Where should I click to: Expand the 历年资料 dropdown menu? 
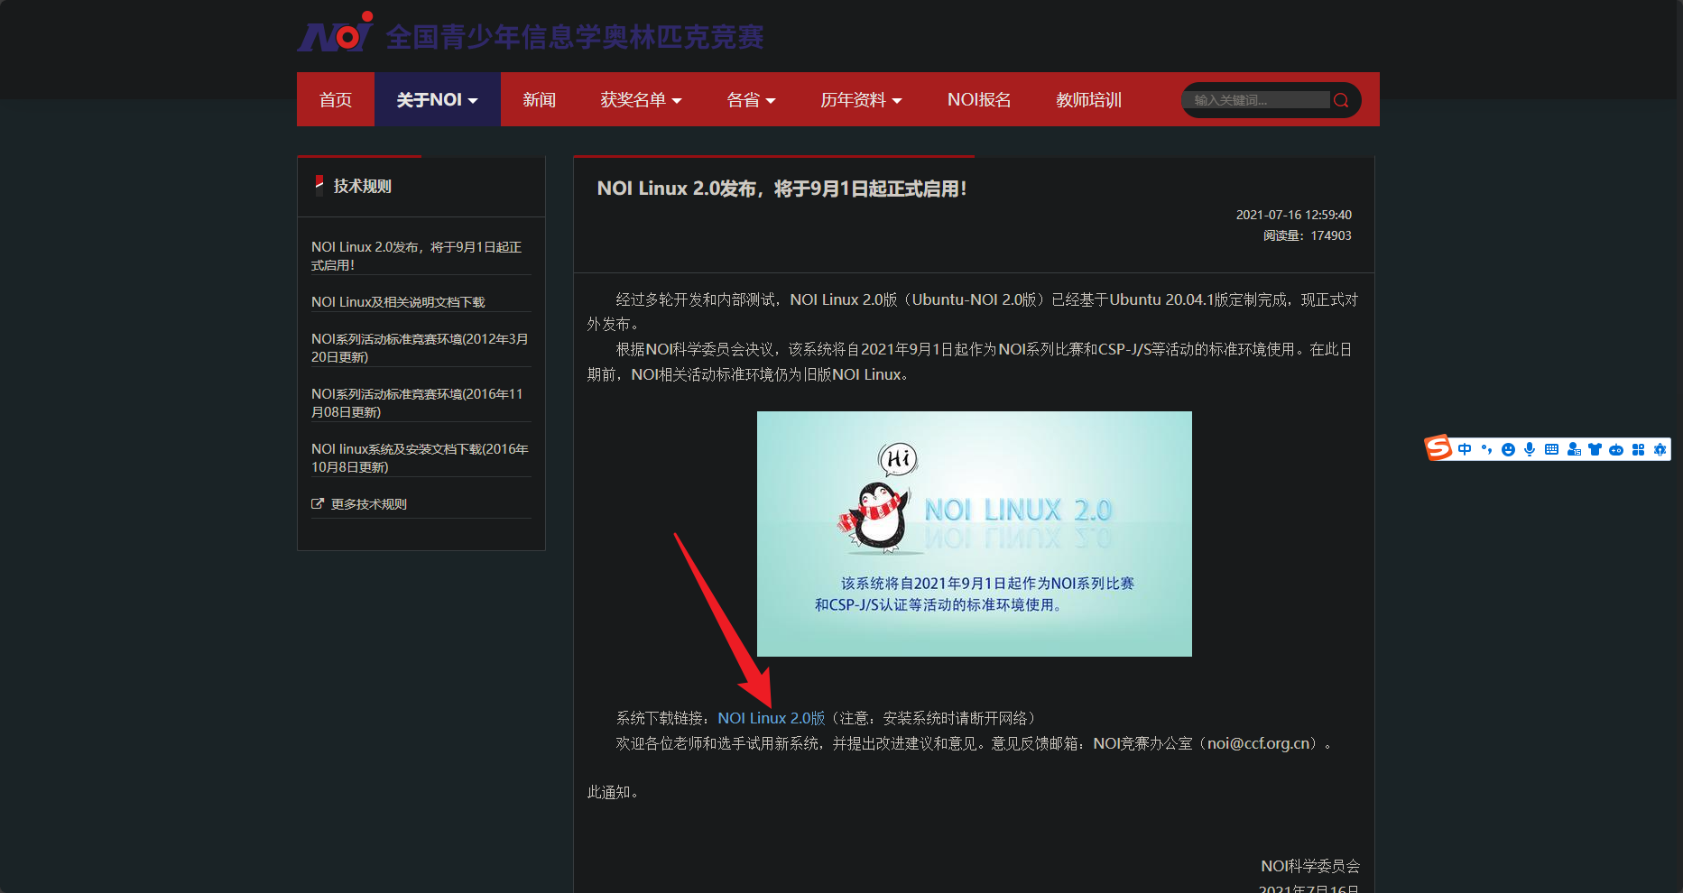[x=861, y=100]
